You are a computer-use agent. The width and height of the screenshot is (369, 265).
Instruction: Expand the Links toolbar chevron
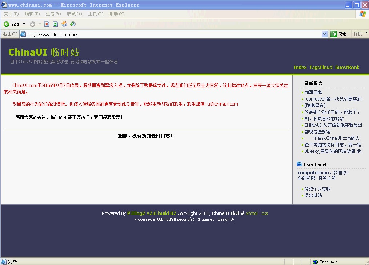[x=367, y=33]
